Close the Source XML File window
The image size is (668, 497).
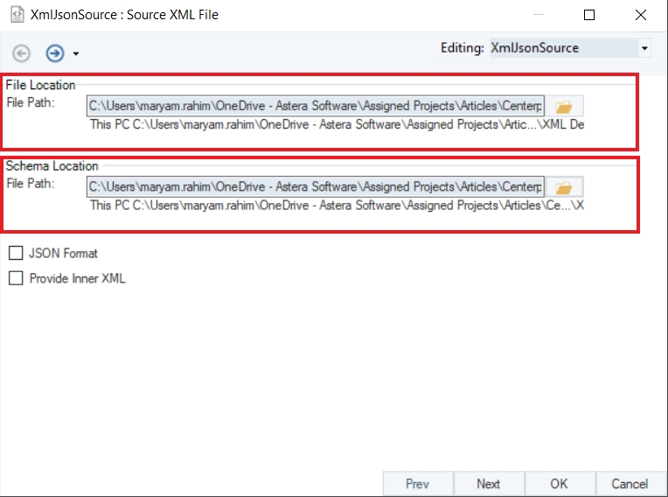[x=641, y=15]
